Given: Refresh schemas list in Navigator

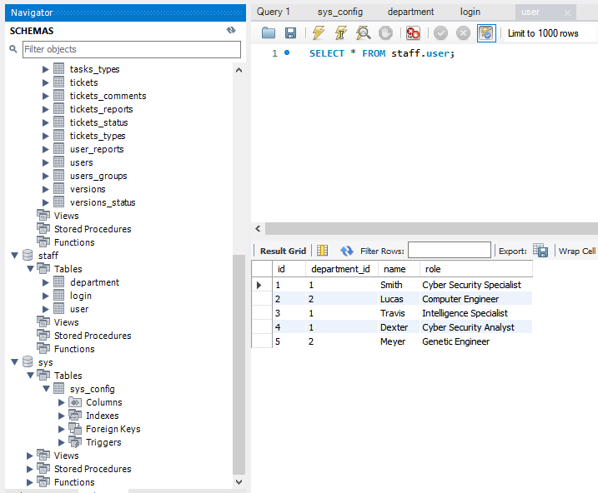Looking at the screenshot, I should [x=231, y=30].
